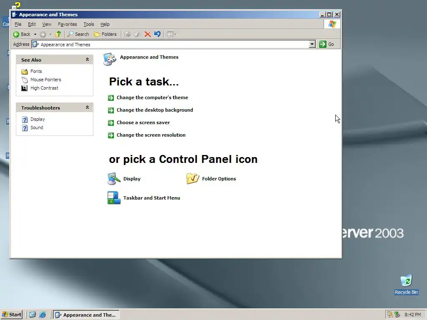Click the second system tray icon

point(397,315)
